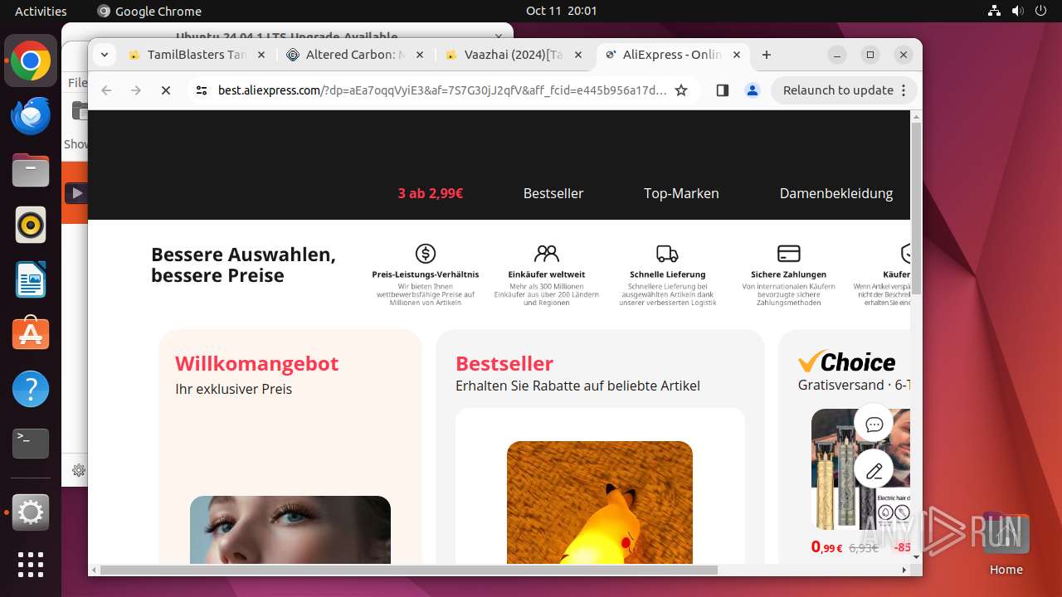Open the Willkomangebot face product image
This screenshot has height=597, width=1062.
click(290, 530)
